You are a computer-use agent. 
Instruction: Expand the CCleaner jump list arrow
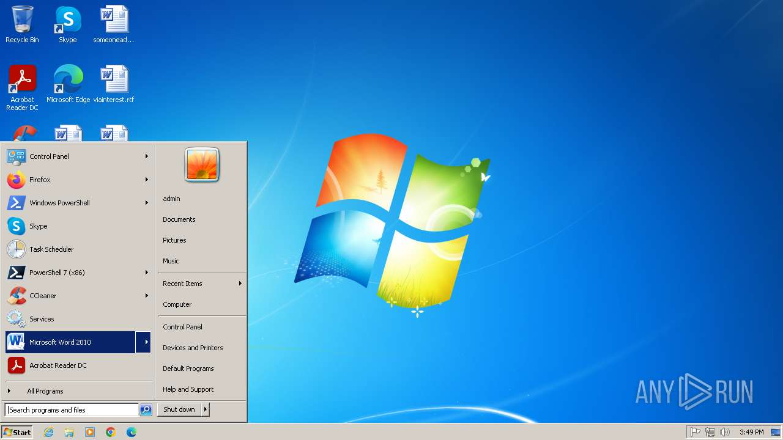point(147,296)
